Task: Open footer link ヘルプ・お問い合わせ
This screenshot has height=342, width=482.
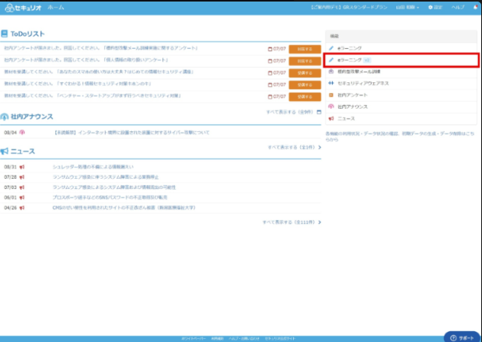Action: pos(244,339)
